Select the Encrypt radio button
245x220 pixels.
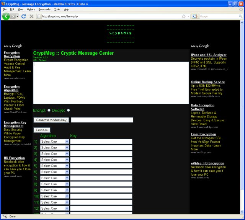pos(49,110)
